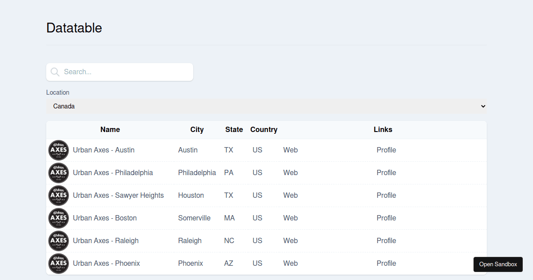This screenshot has height=280, width=533.
Task: Click the Urban Axes logo for Austin
Action: coord(59,150)
